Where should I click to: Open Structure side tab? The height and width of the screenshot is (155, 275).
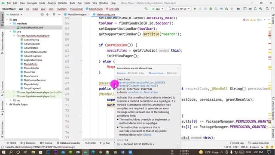pyautogui.click(x=2, y=89)
